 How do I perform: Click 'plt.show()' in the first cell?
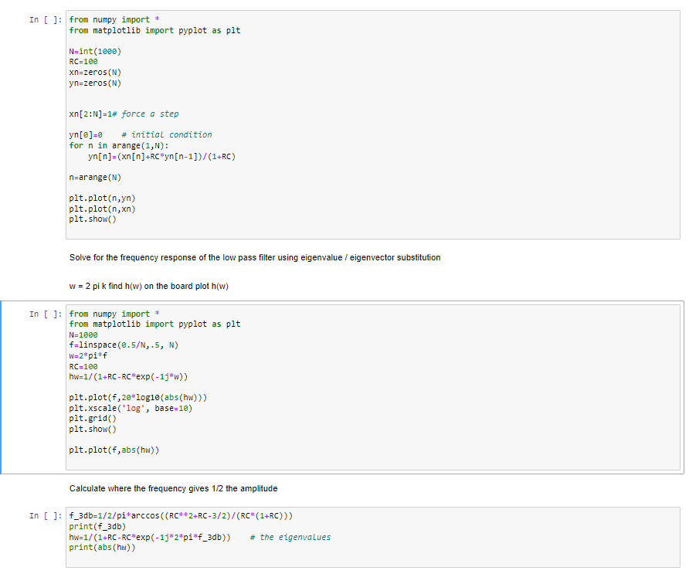click(x=93, y=219)
